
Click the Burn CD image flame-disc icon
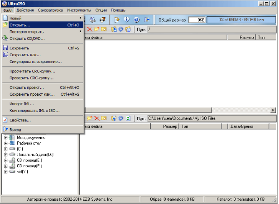103,19
